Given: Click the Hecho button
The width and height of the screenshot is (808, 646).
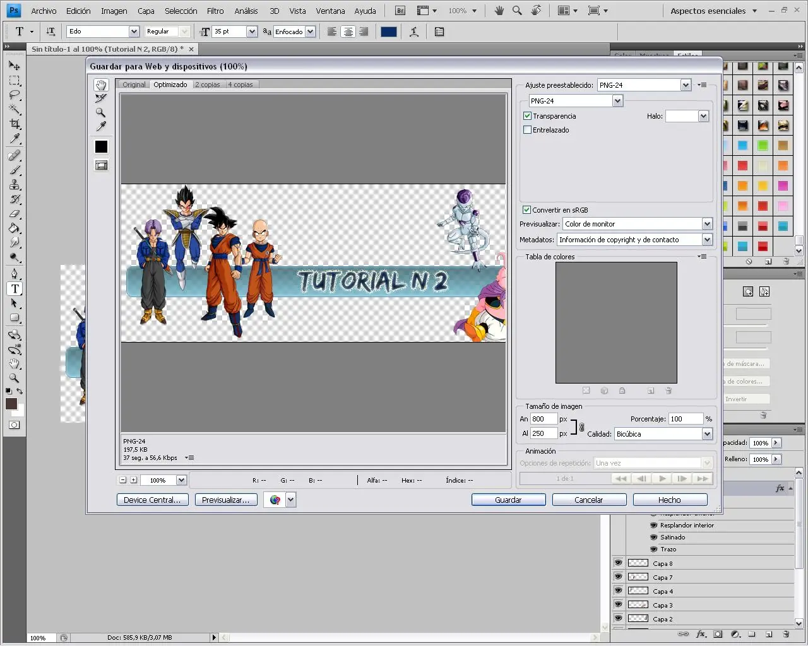Looking at the screenshot, I should click(x=670, y=500).
